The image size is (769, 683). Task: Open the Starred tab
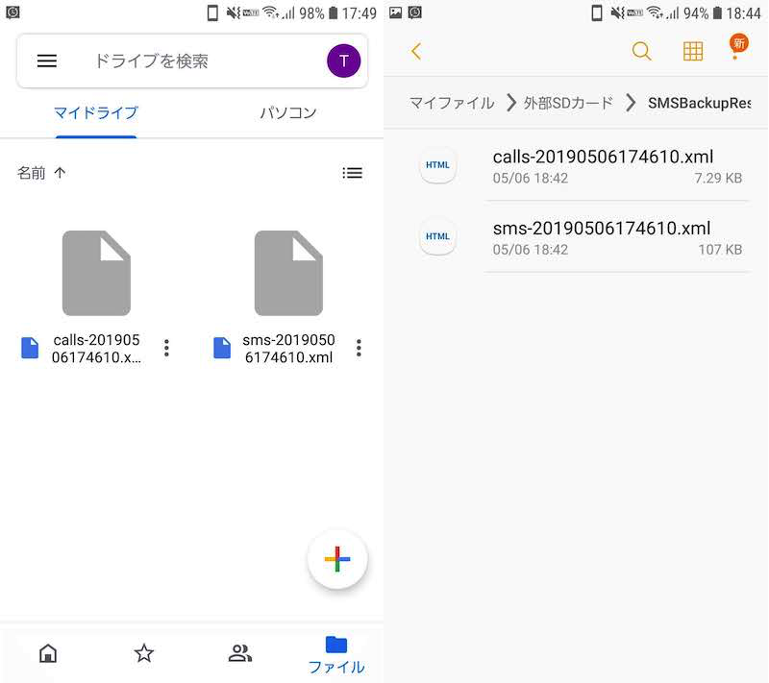pos(144,653)
